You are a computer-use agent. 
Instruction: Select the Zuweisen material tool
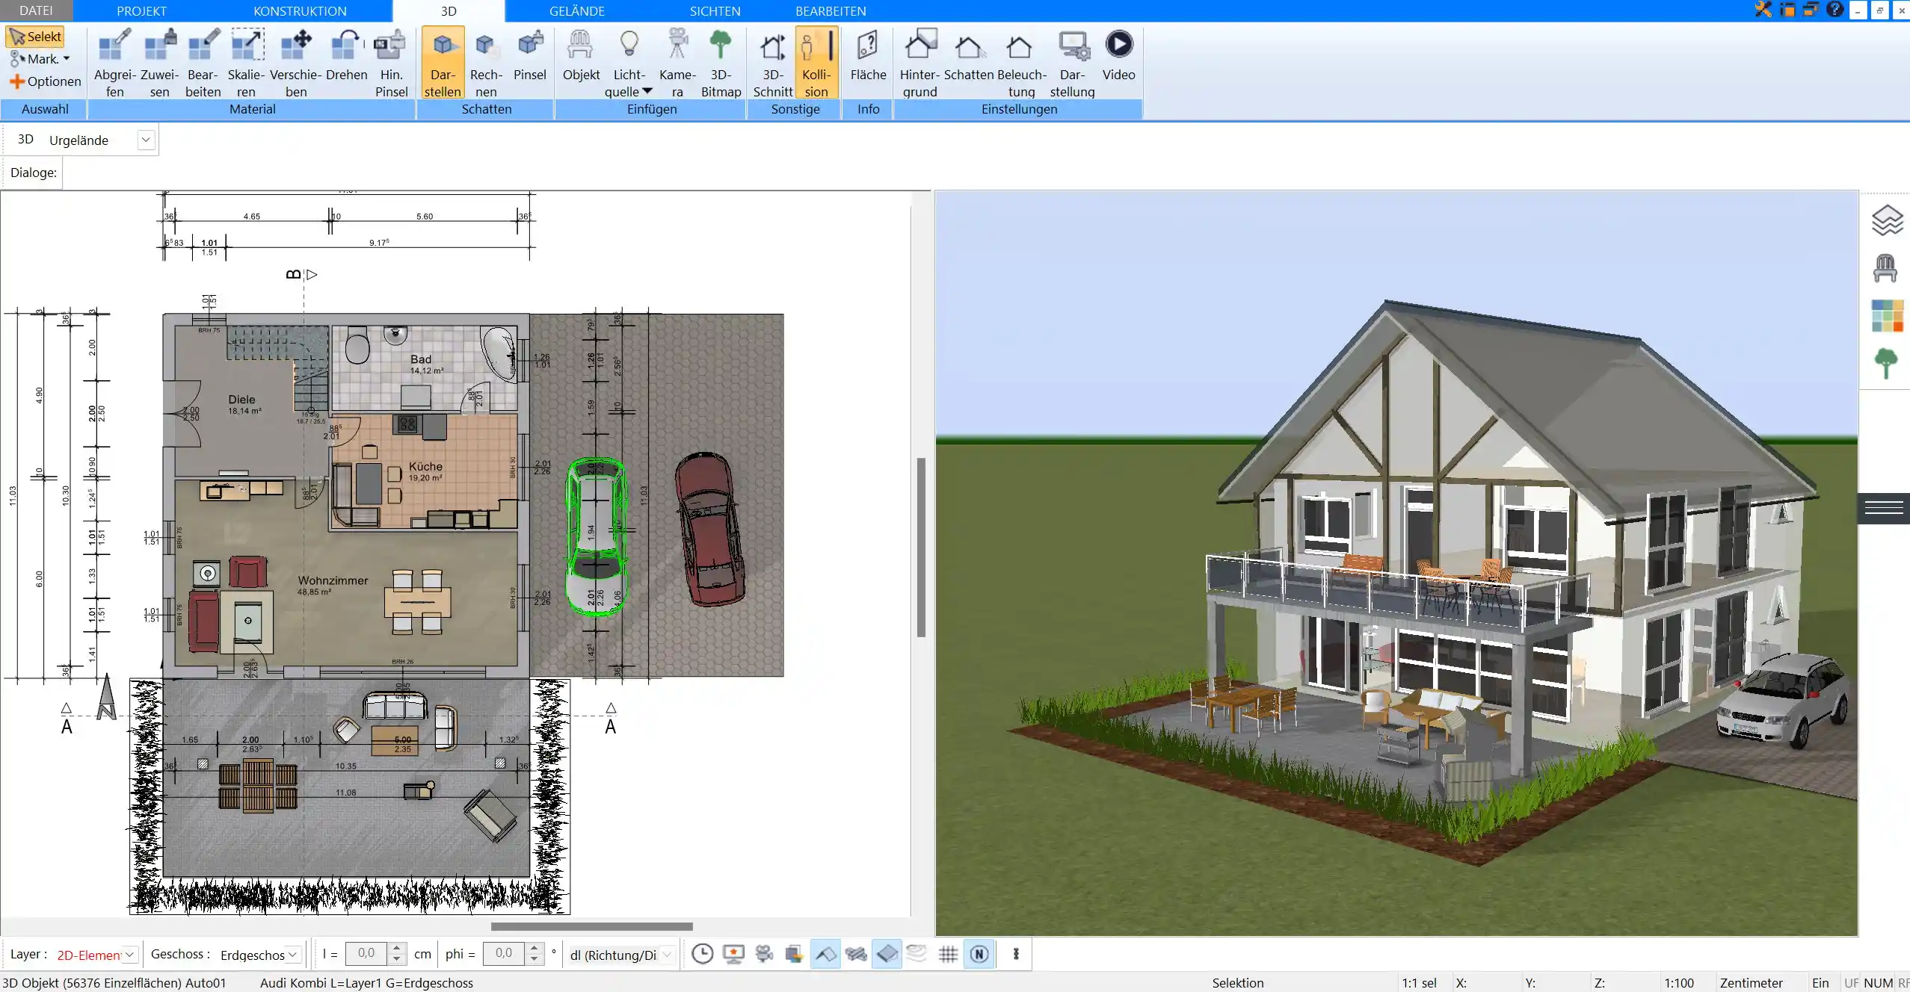(x=159, y=63)
